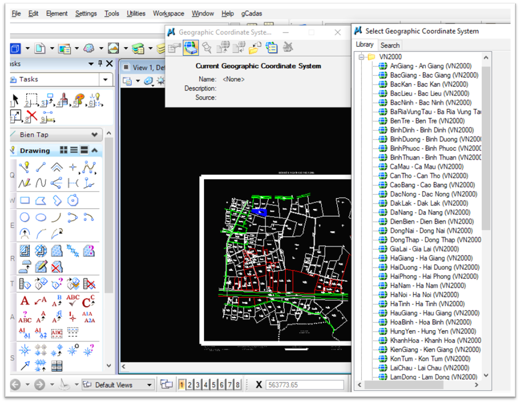This screenshot has height=403, width=520.
Task: Select the Place Ellipse tool
Action: (x=40, y=217)
